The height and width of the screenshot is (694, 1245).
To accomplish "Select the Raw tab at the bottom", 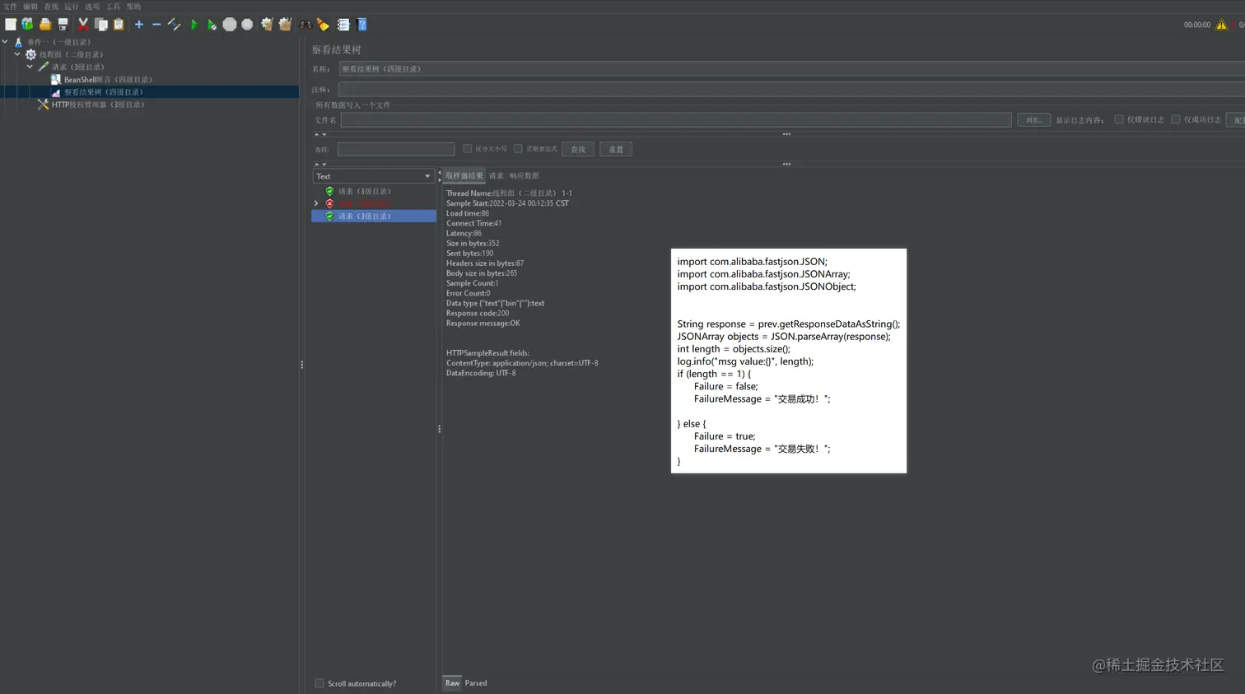I will [452, 683].
